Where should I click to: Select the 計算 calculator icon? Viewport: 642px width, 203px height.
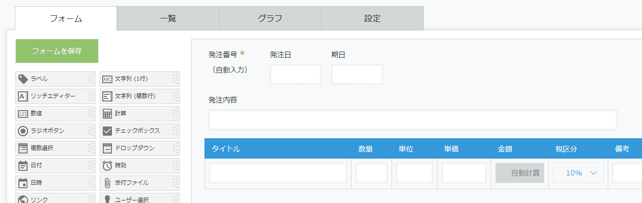[107, 114]
